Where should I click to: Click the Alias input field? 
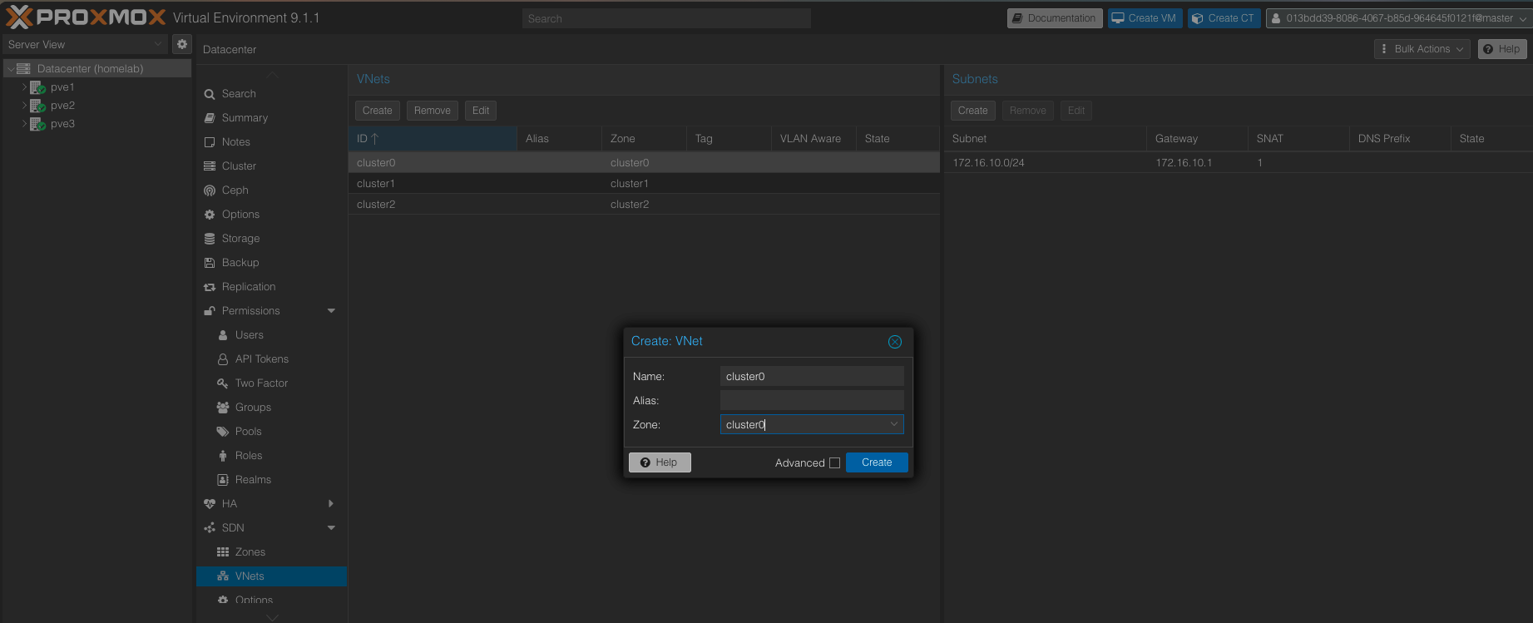tap(812, 400)
